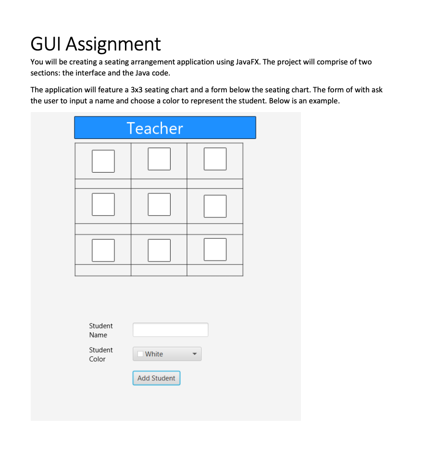Check the square in the center grid cell

159,204
